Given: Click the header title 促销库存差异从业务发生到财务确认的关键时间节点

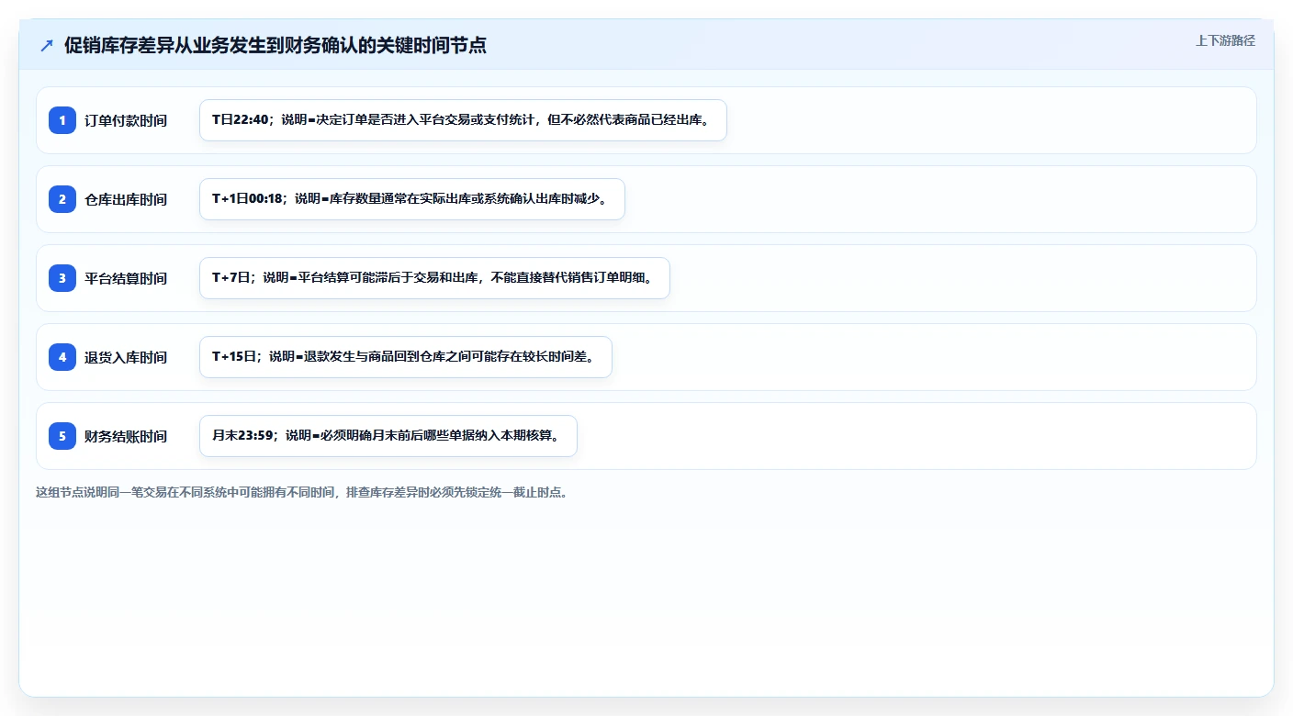Looking at the screenshot, I should point(275,45).
